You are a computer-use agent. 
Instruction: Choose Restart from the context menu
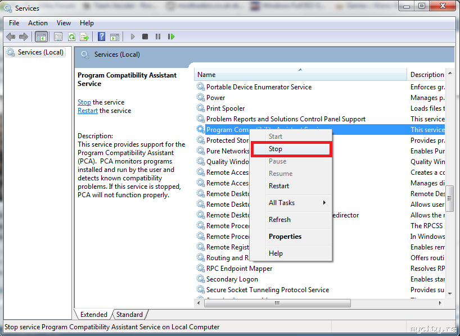pos(292,186)
